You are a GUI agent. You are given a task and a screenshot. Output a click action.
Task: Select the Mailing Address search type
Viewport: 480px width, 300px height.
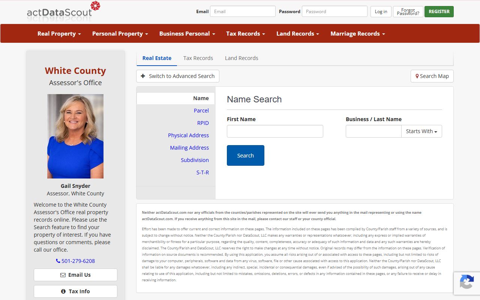point(189,148)
